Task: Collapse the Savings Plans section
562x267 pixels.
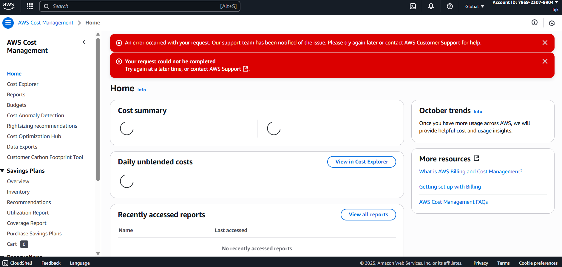Action: tap(2, 171)
